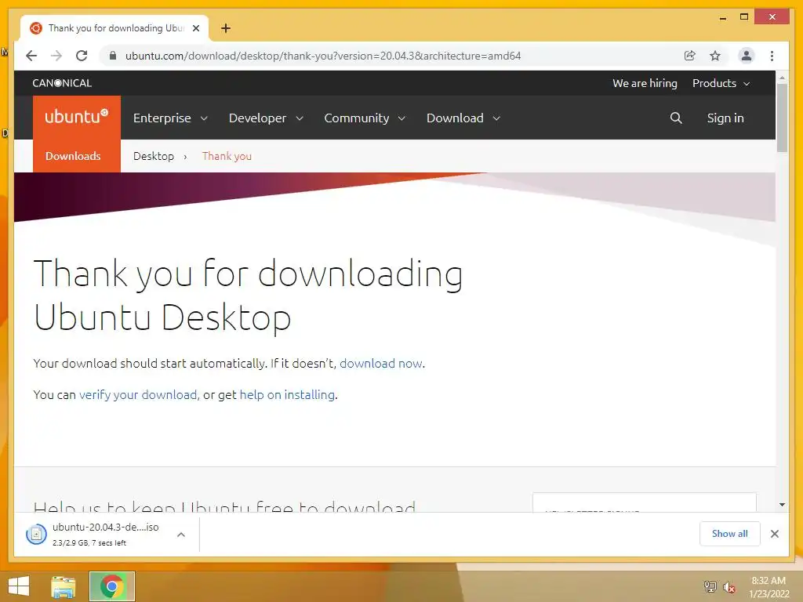The image size is (803, 602).
Task: Go to the Desktop breadcrumb
Action: pyautogui.click(x=154, y=156)
